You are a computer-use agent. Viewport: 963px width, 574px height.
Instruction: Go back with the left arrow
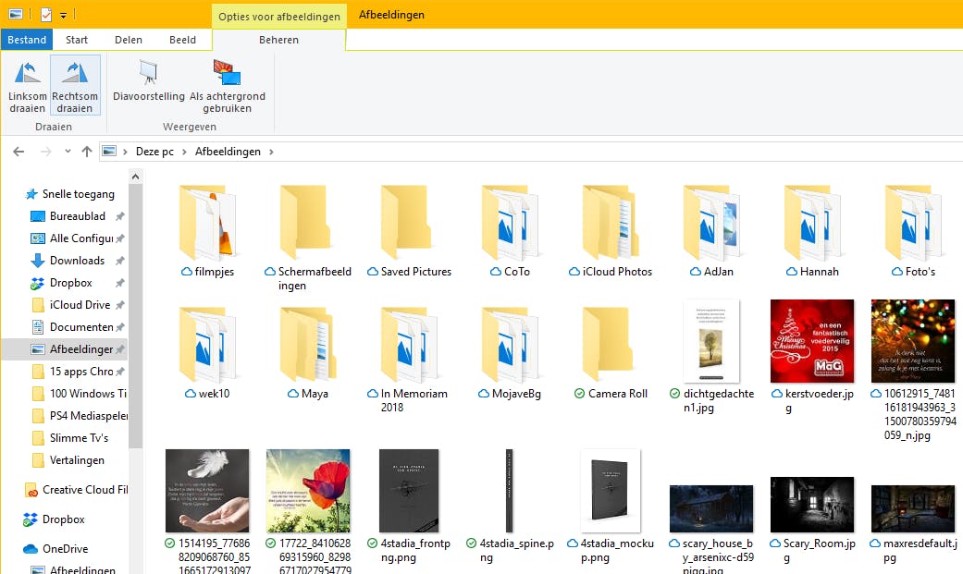coord(19,151)
